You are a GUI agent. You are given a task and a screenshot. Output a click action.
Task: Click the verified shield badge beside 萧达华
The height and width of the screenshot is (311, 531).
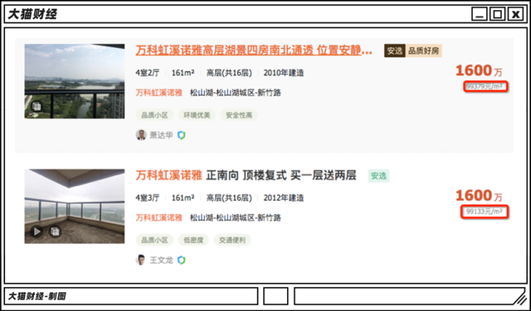(x=182, y=135)
